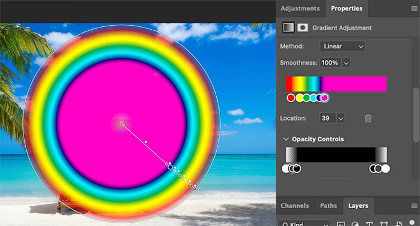Open the Kind filter dropdown in Layers
The width and height of the screenshot is (420, 226).
304,224
